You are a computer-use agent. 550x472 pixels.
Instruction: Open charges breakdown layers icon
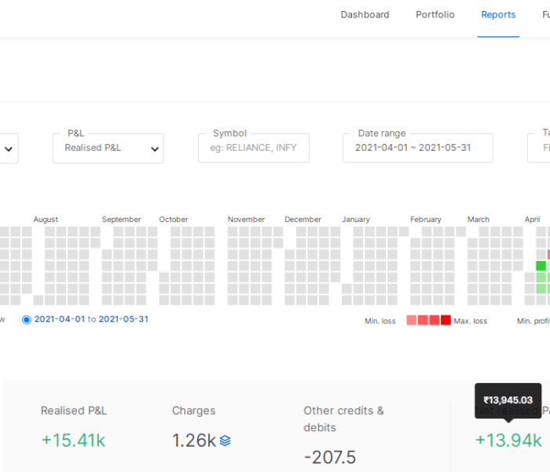pyautogui.click(x=225, y=441)
